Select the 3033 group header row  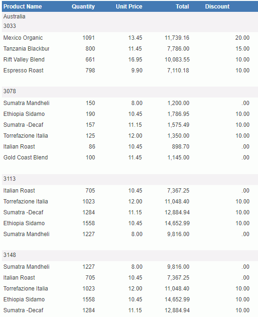click(130, 26)
